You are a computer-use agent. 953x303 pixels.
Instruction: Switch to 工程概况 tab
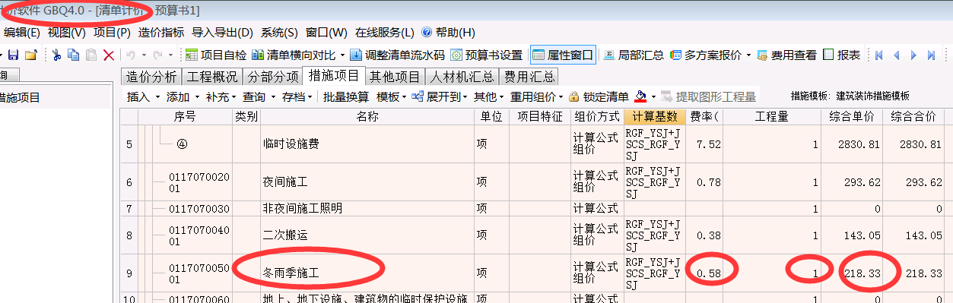[212, 77]
